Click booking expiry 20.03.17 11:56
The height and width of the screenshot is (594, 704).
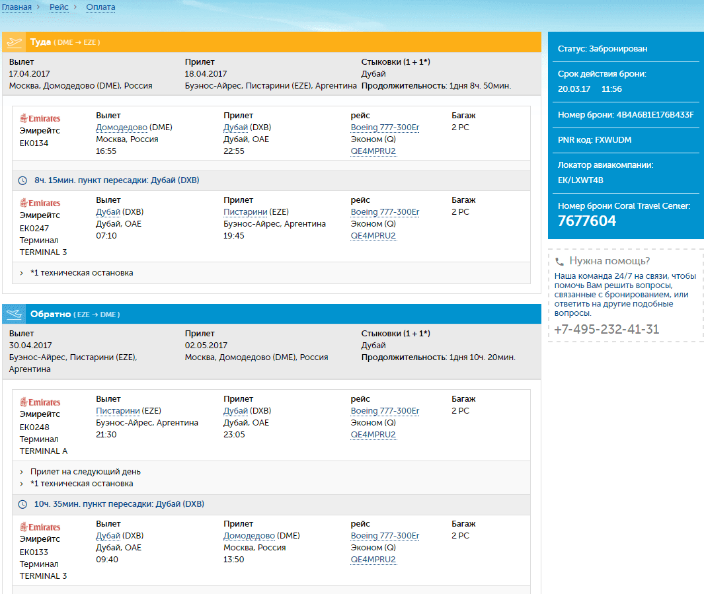tap(590, 89)
